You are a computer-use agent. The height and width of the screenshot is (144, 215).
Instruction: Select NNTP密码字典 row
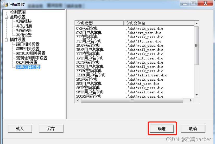click(134, 54)
